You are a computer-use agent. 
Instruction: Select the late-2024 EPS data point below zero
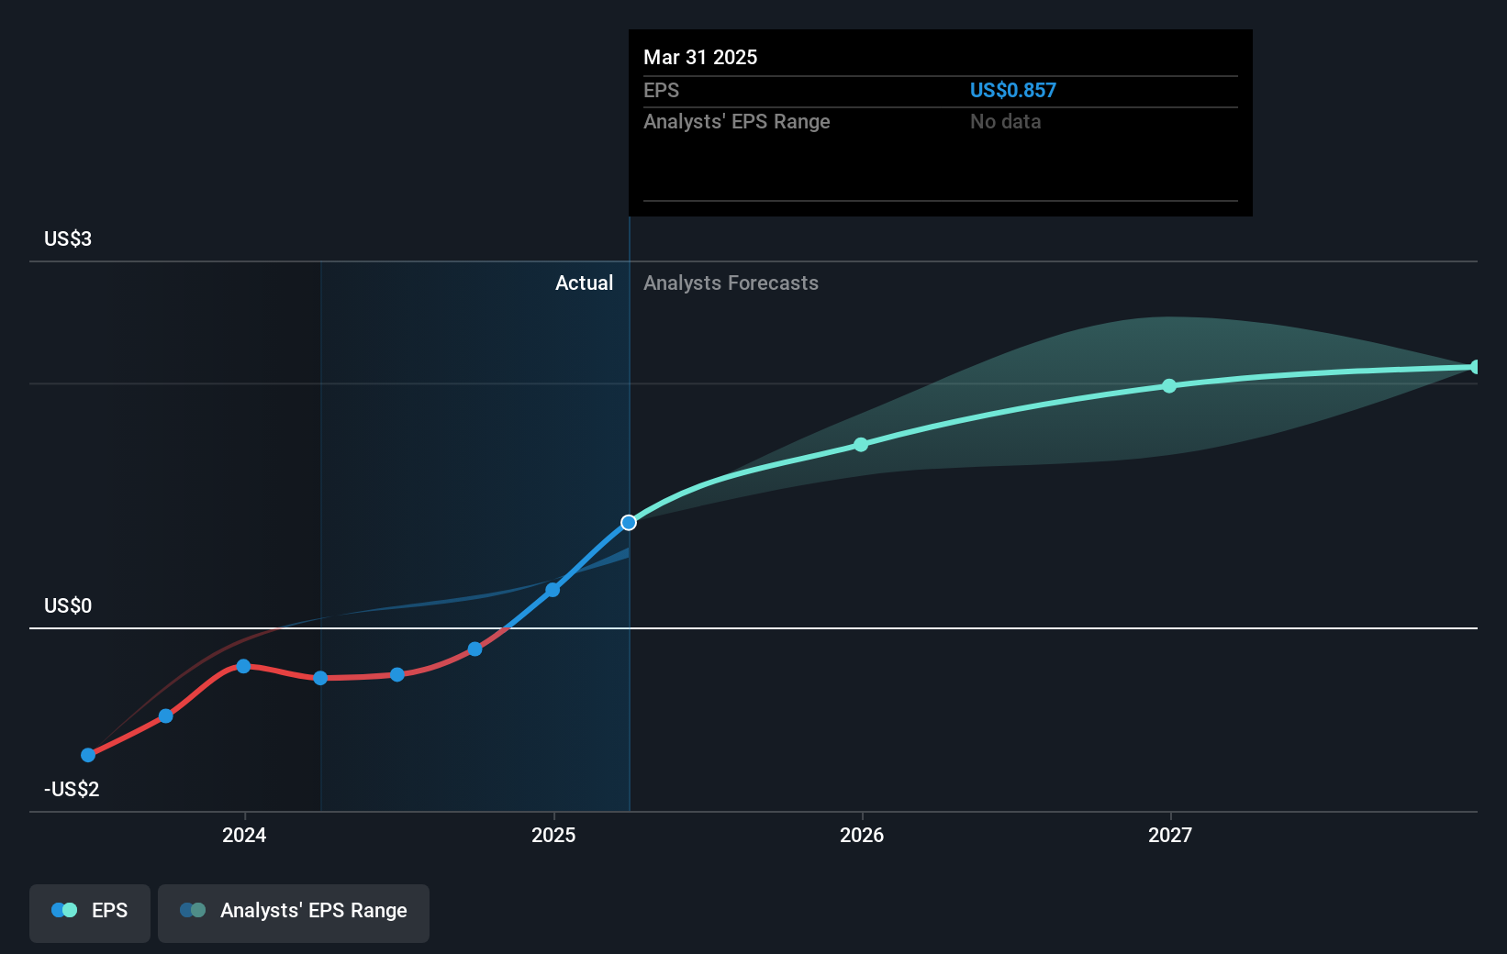(474, 649)
